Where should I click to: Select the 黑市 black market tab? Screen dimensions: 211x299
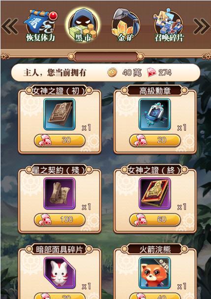click(x=83, y=26)
